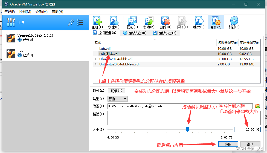267x153 pixels.
Task: Switch to the 属性(A) tab
Action: (x=98, y=91)
